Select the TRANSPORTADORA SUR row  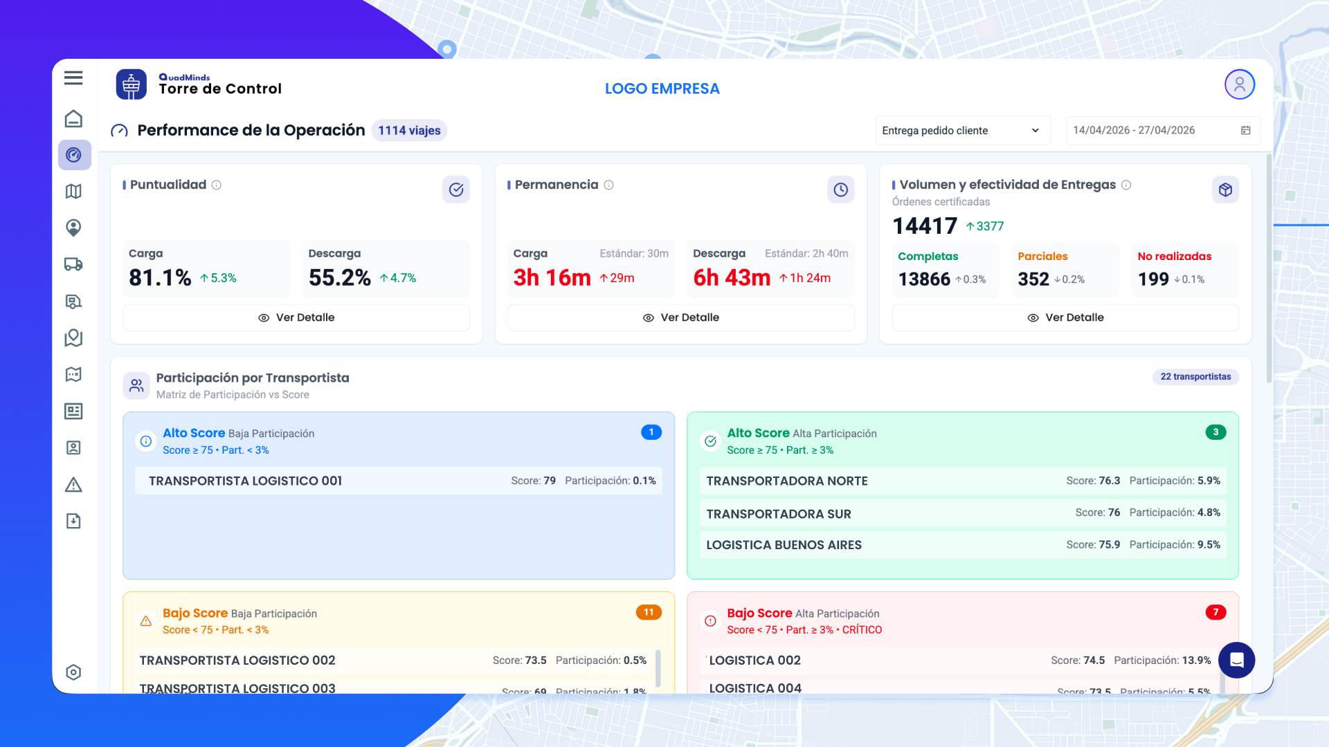[963, 513]
